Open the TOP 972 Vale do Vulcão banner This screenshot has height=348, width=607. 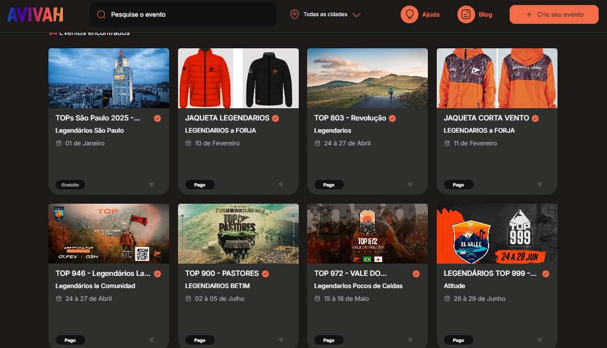point(367,234)
